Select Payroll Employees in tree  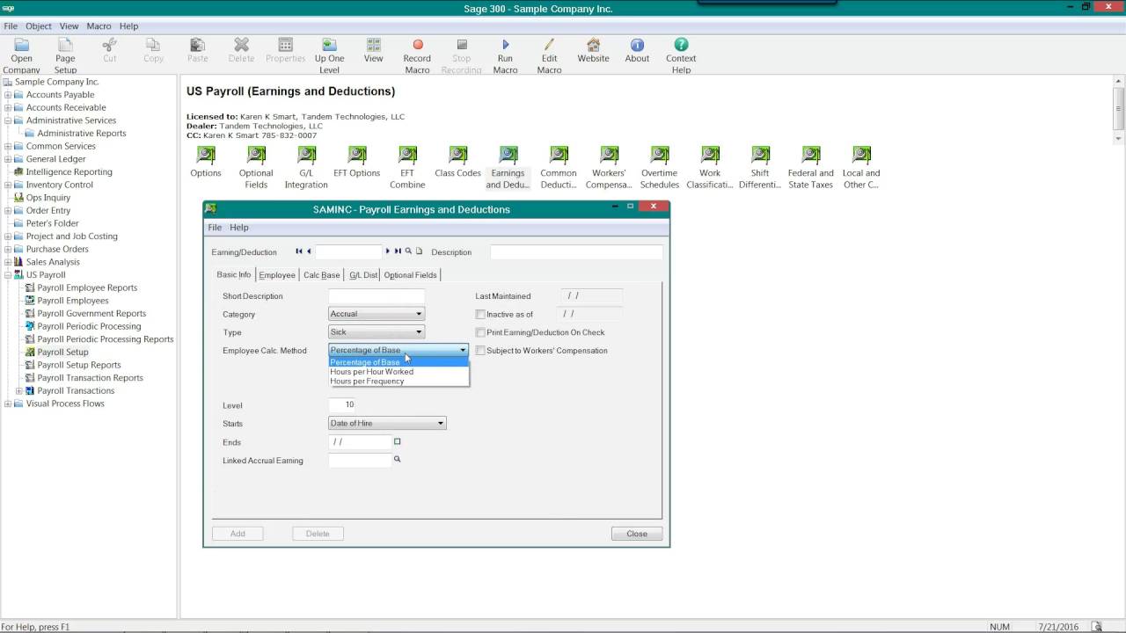tap(73, 301)
